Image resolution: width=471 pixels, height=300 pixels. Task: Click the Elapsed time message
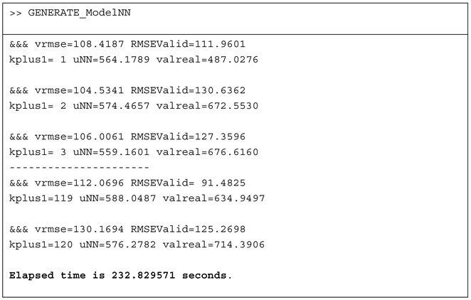tap(120, 275)
